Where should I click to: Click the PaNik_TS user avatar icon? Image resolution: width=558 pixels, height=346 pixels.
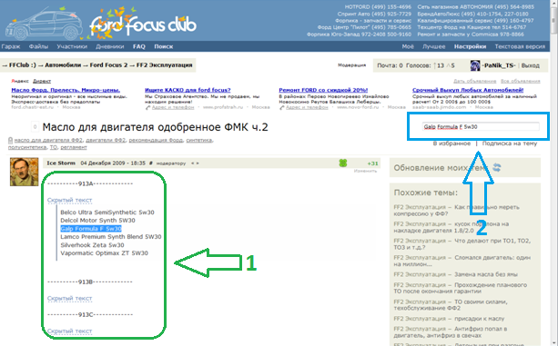point(475,65)
